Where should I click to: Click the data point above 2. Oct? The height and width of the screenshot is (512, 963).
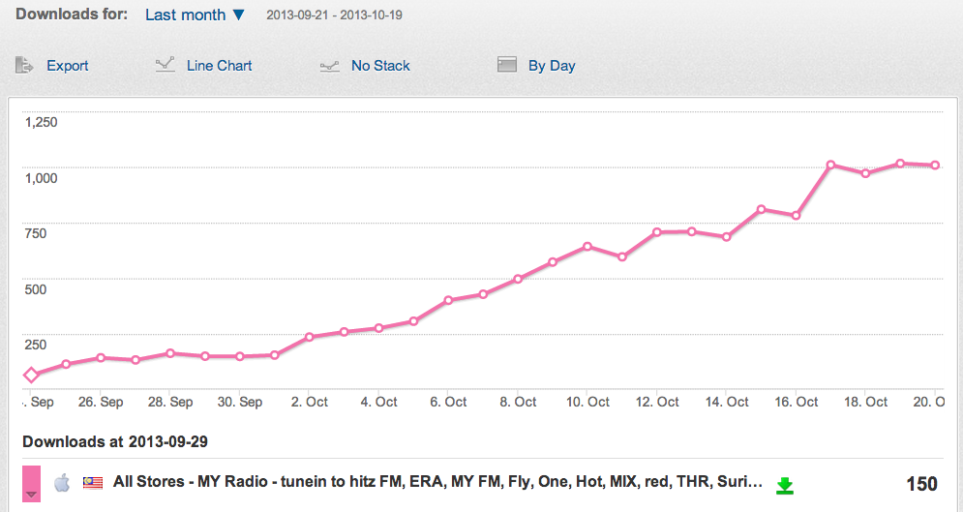(x=309, y=337)
